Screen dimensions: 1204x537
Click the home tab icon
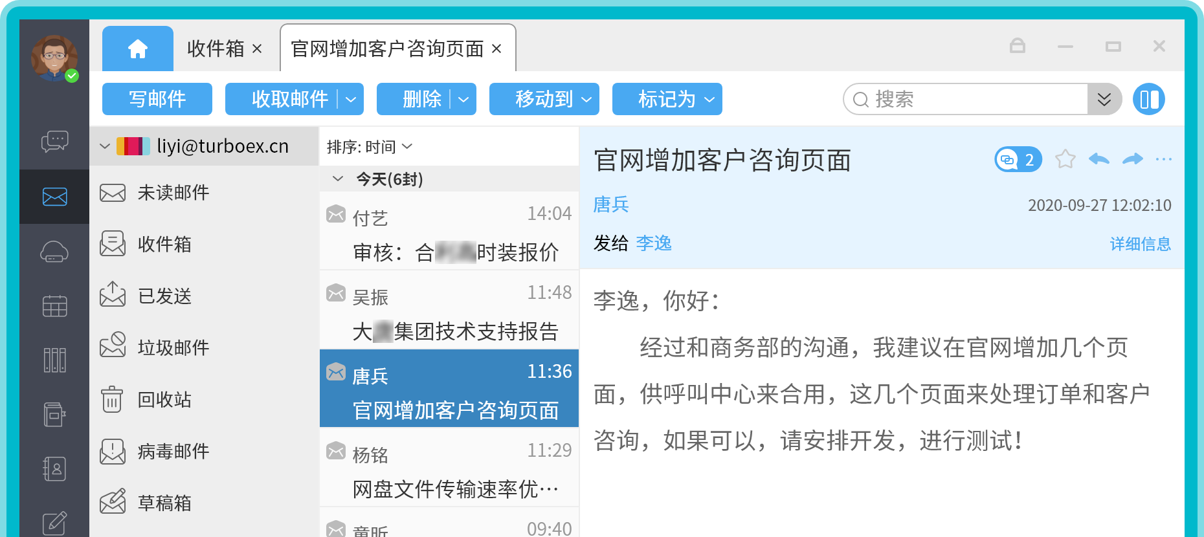138,49
